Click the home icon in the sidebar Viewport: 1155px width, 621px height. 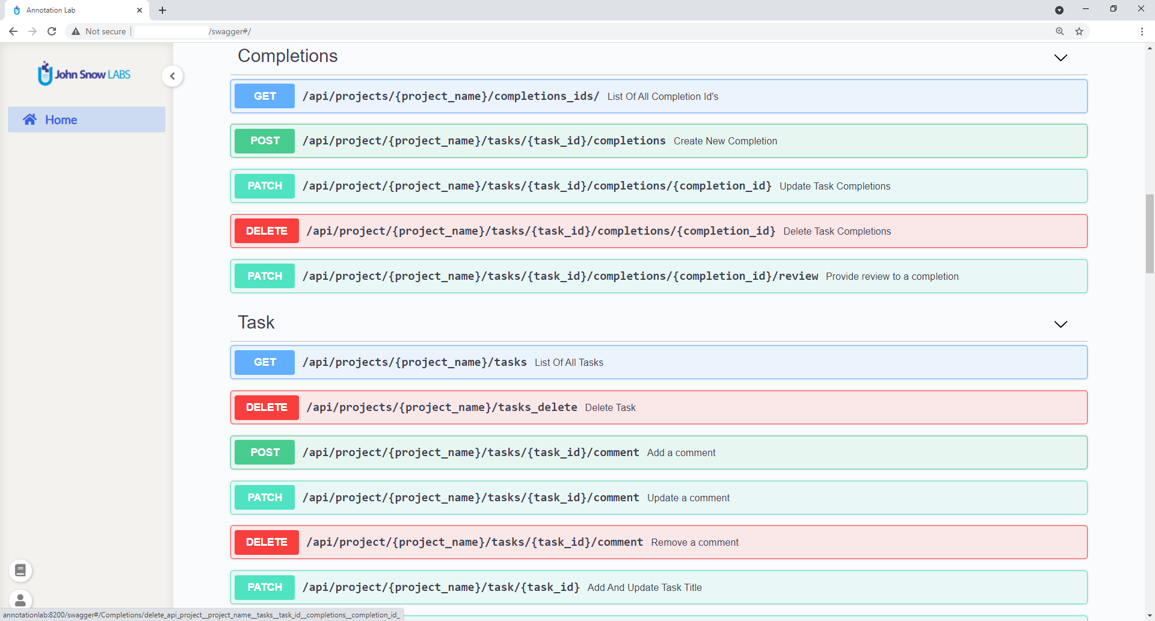[29, 120]
